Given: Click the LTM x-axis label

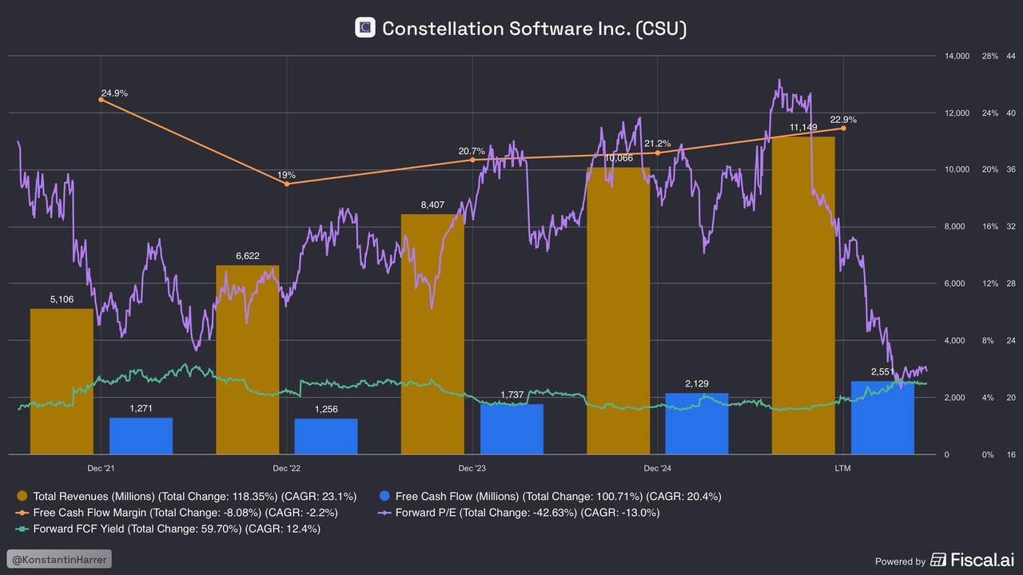Looking at the screenshot, I should click(x=842, y=469).
